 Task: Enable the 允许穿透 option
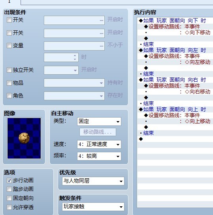(9, 207)
